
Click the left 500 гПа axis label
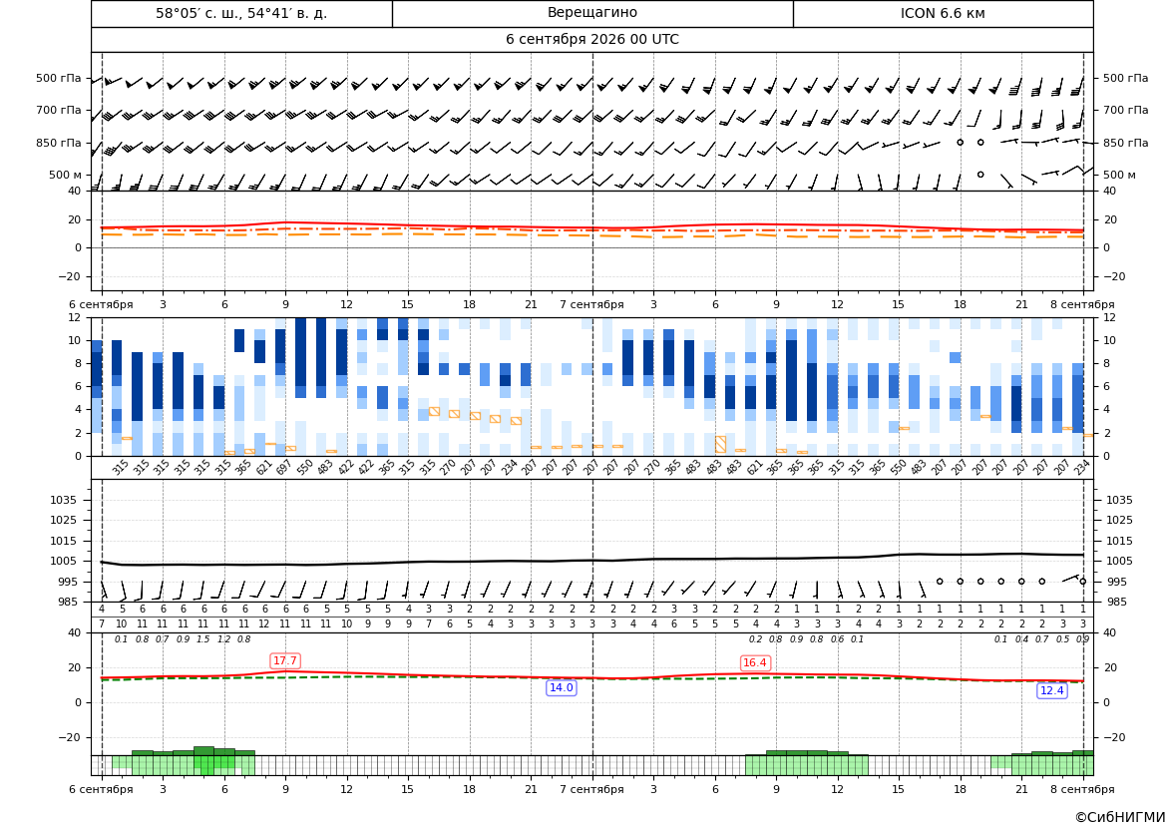pyautogui.click(x=58, y=78)
